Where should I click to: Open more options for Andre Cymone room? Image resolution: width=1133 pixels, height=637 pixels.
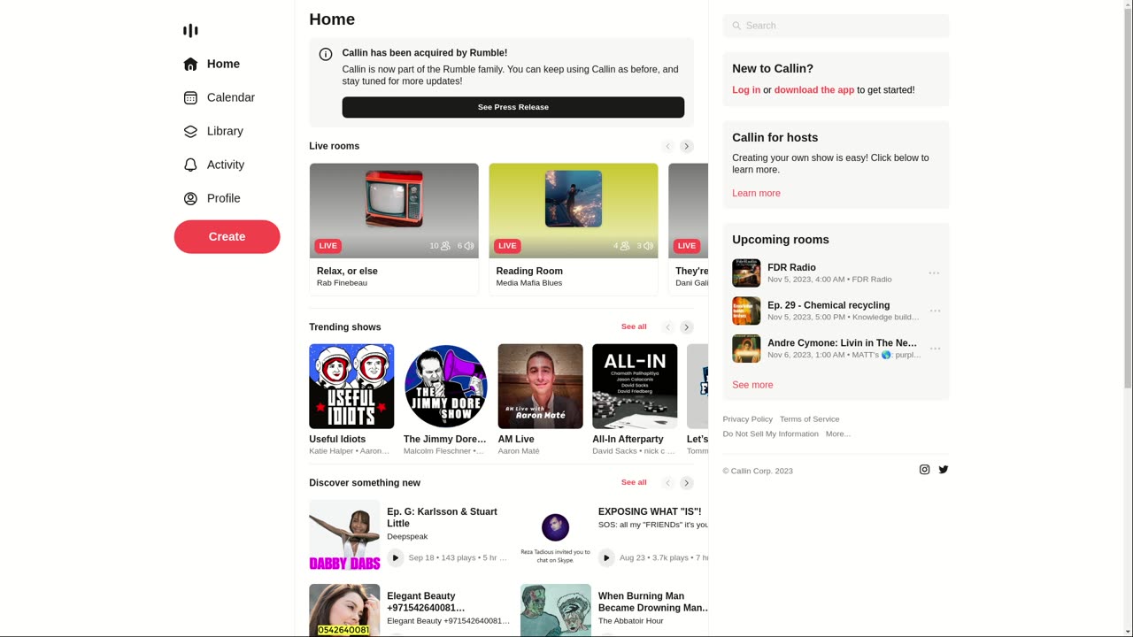934,349
